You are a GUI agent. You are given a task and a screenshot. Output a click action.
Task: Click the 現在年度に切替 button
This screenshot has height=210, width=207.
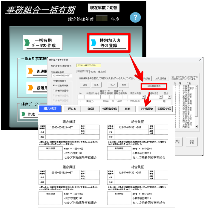(104, 8)
